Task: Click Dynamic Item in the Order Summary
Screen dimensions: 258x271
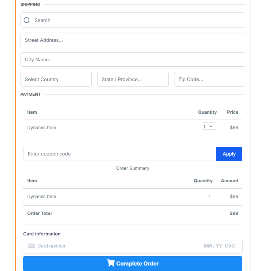Action: tap(42, 197)
